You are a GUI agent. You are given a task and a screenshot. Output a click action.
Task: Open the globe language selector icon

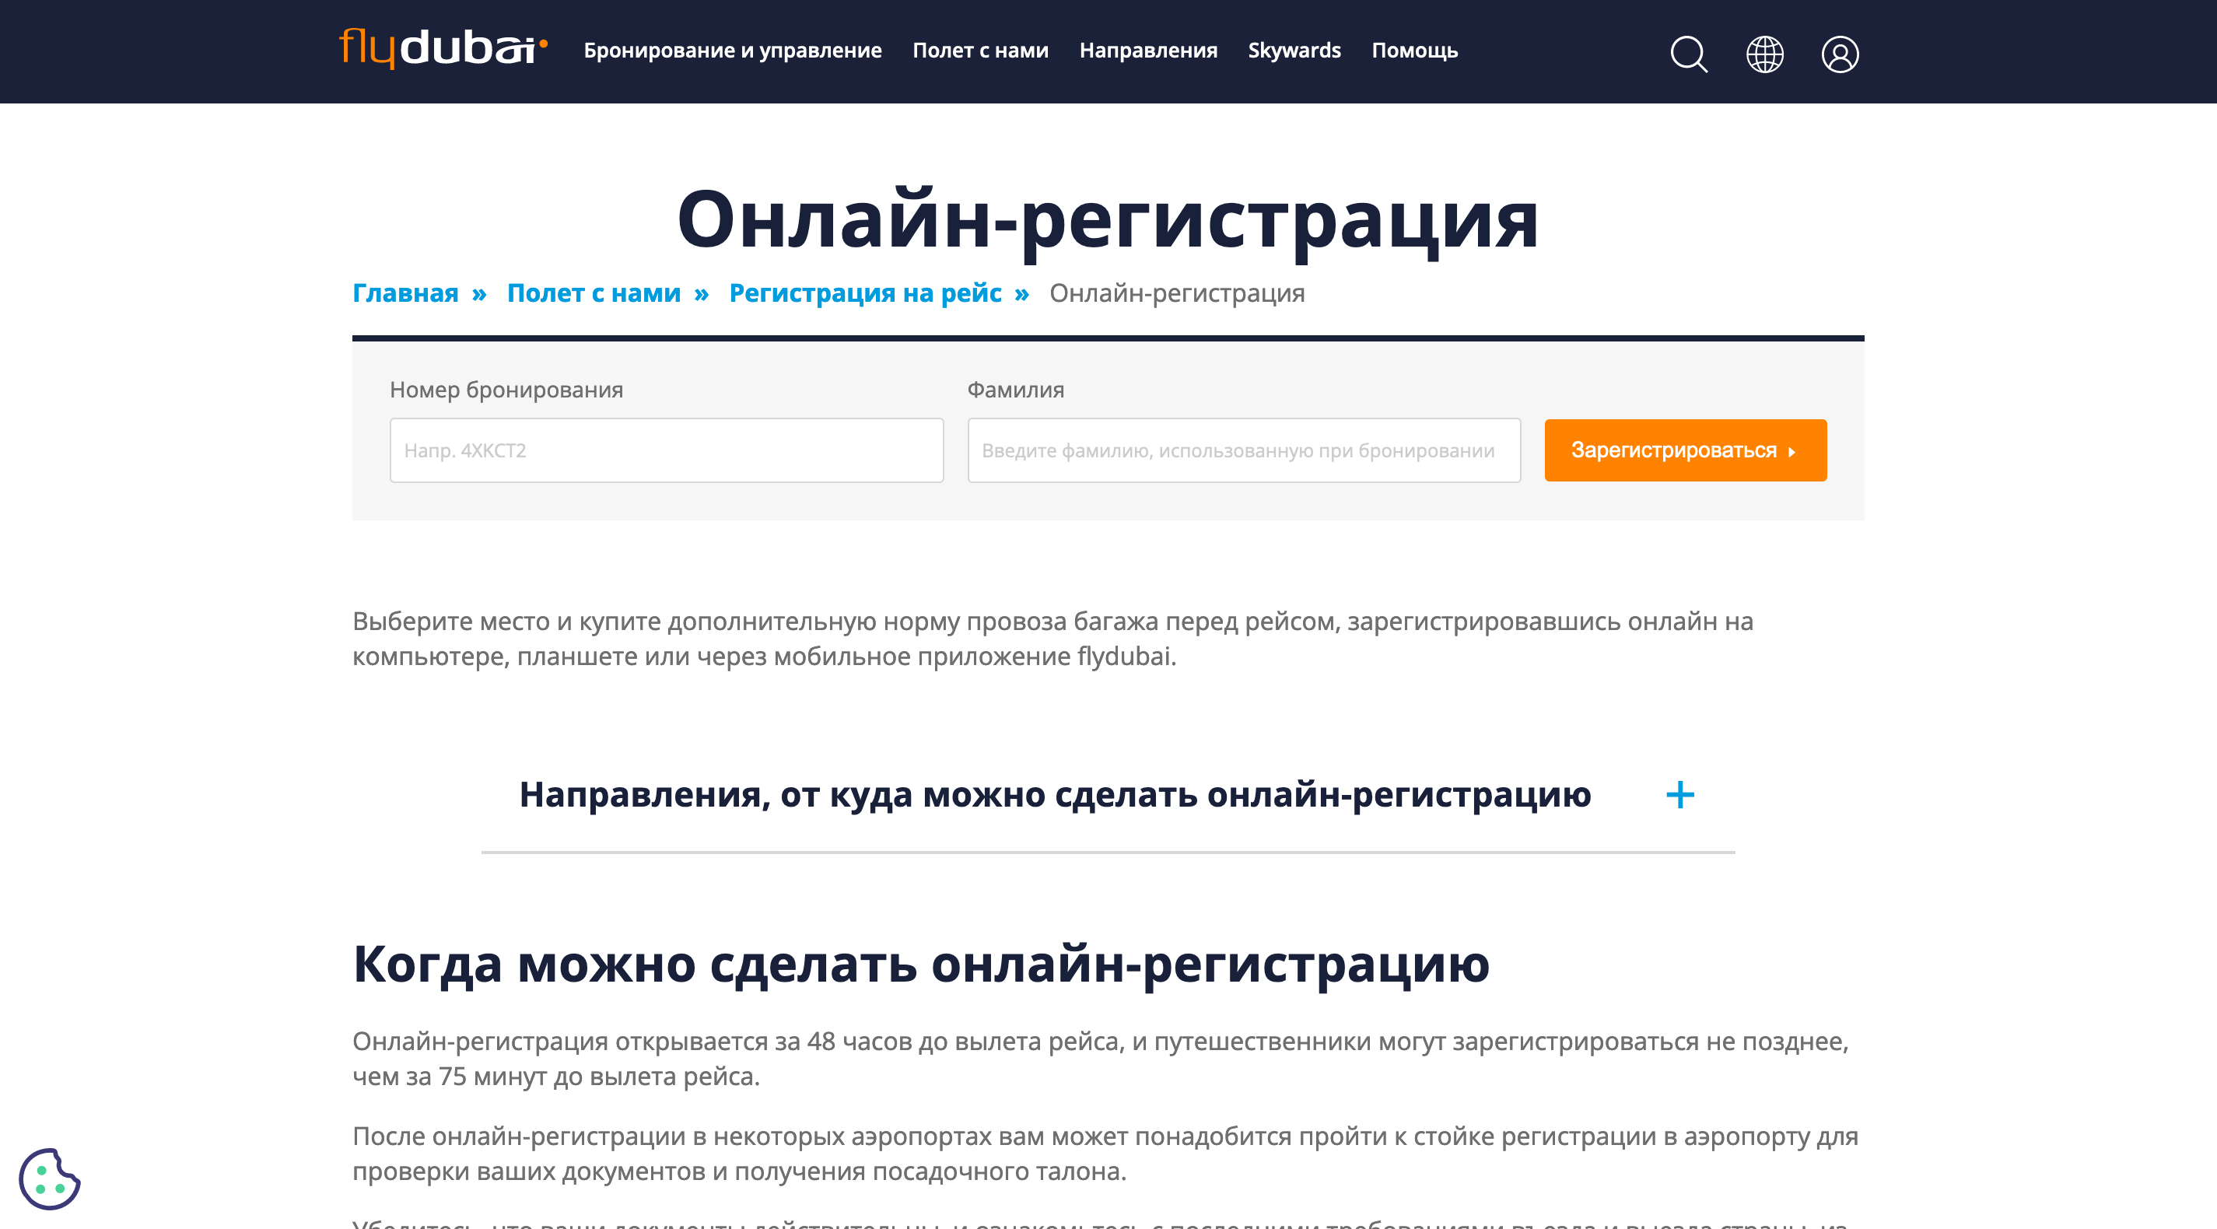coord(1764,54)
